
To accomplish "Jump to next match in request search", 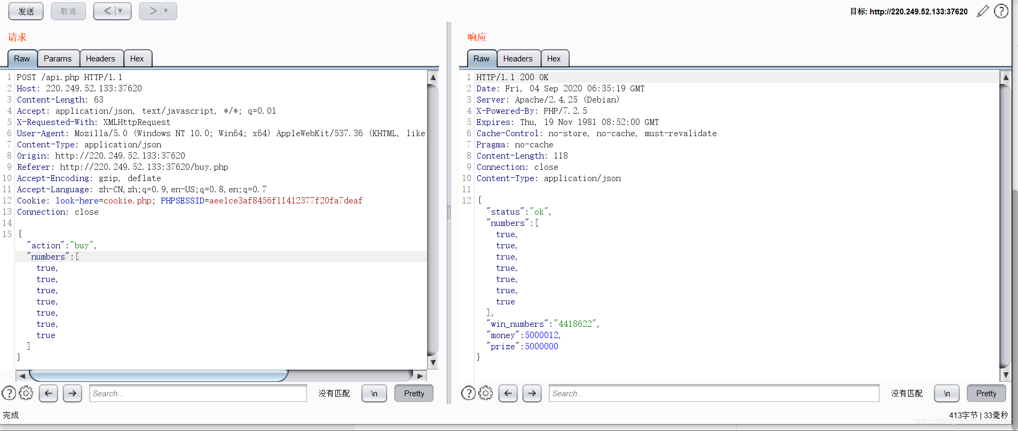I will [73, 394].
